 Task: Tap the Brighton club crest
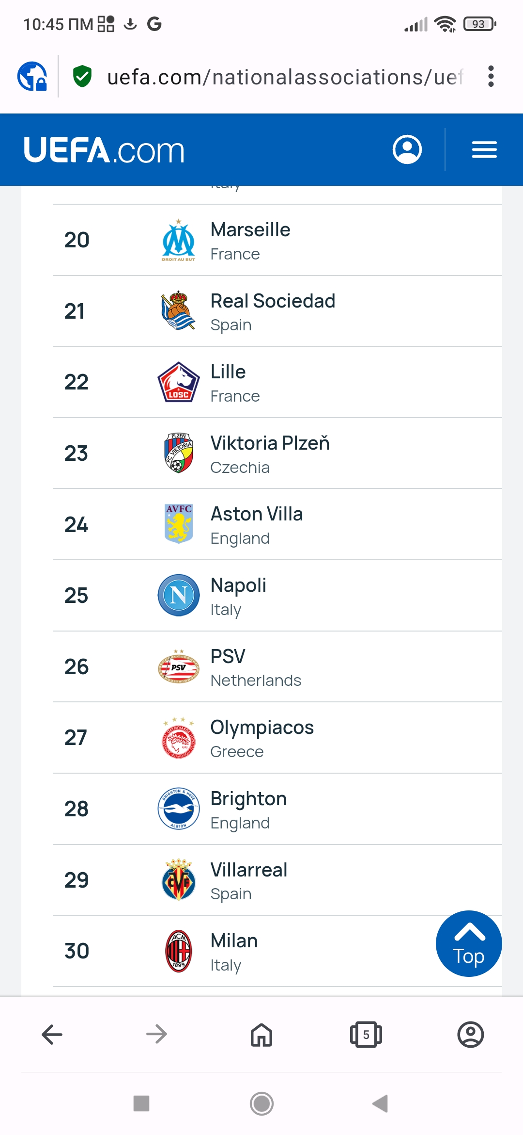point(178,809)
